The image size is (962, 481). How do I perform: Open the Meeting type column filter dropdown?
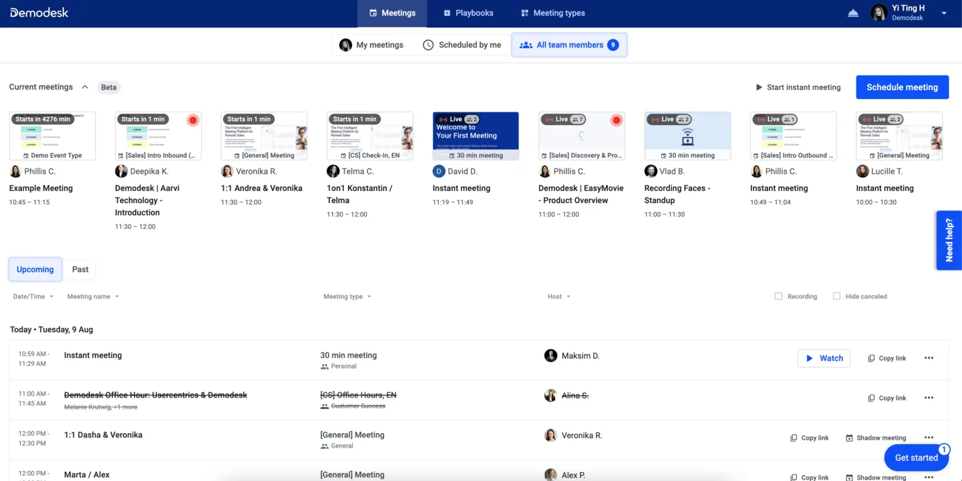[x=347, y=297]
